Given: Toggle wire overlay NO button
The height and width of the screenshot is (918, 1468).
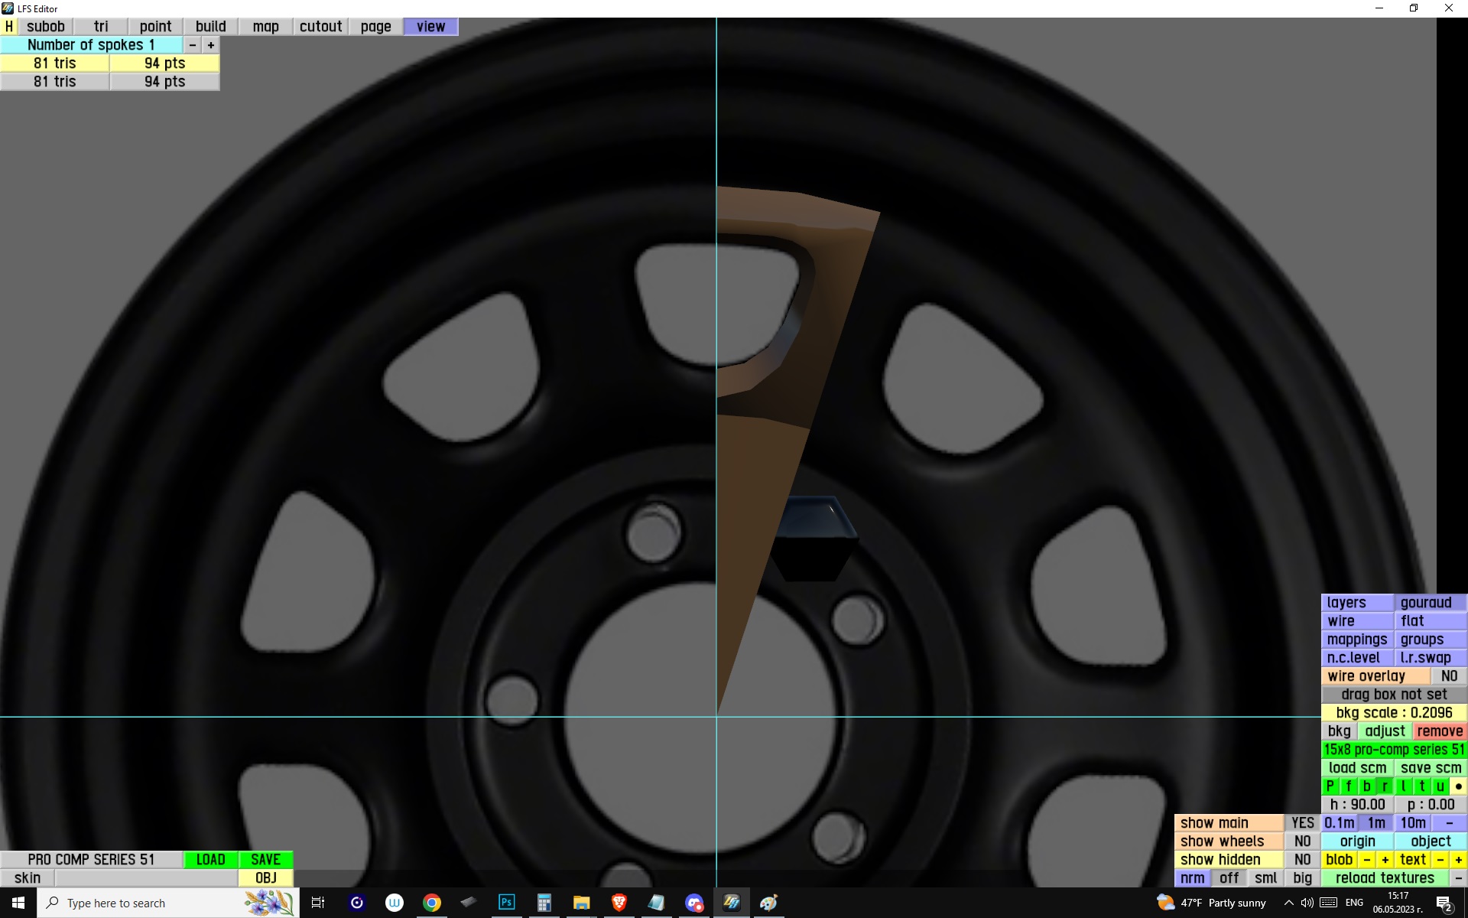Looking at the screenshot, I should click(1449, 675).
